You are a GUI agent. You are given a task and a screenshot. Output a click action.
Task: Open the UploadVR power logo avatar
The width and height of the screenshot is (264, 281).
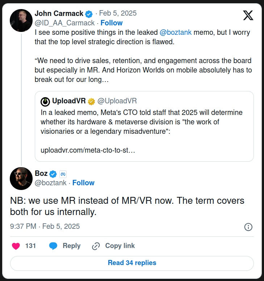(45, 102)
